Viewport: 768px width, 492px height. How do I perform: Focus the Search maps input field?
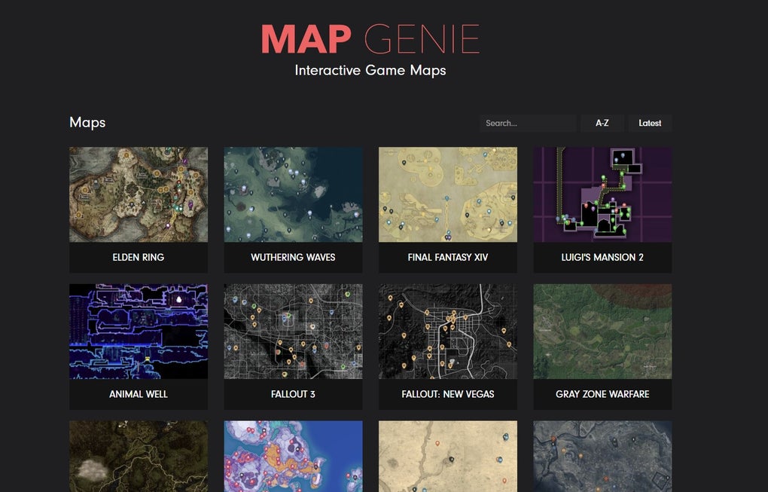[x=528, y=123]
